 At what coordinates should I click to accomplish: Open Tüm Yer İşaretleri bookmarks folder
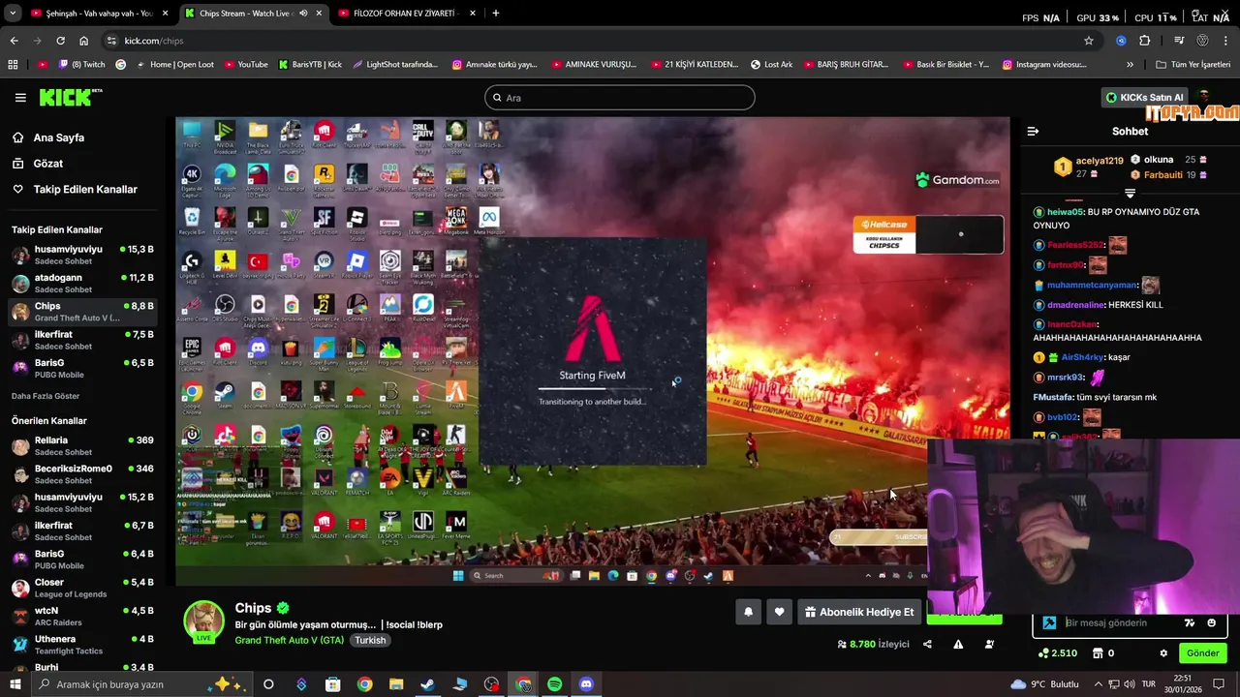(x=1193, y=65)
